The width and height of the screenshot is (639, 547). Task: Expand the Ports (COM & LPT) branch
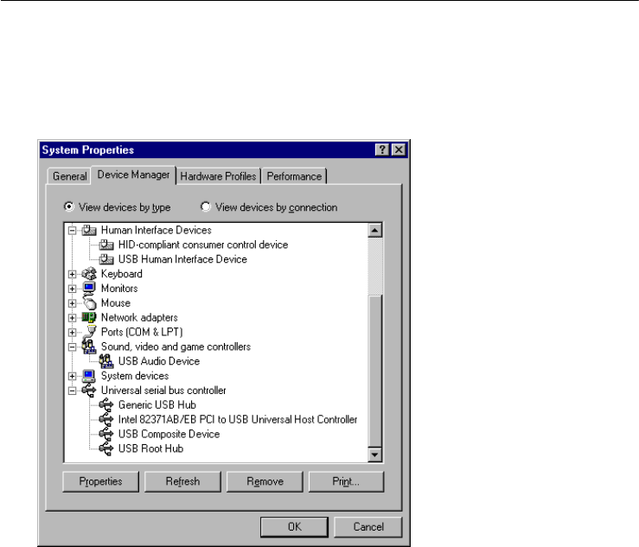click(72, 333)
